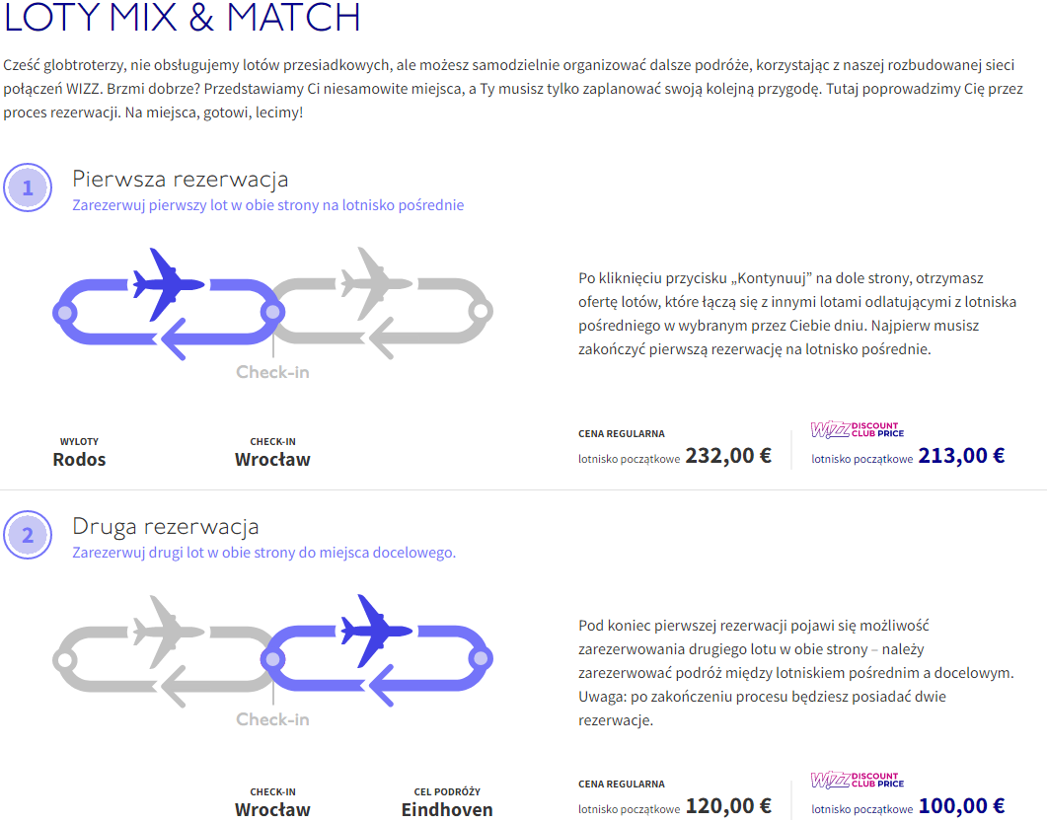Select the regular price 120,00 €
1047x823 pixels.
728,806
